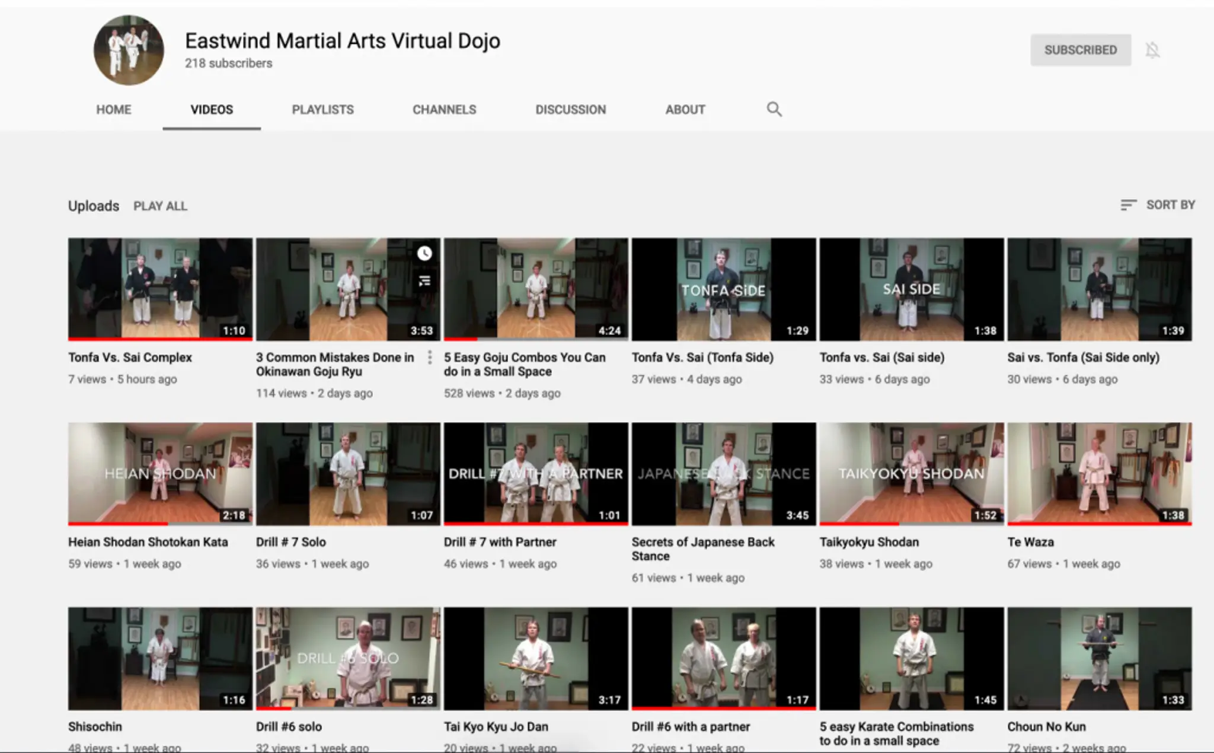Click the Play All button
The image size is (1214, 753).
(x=160, y=206)
